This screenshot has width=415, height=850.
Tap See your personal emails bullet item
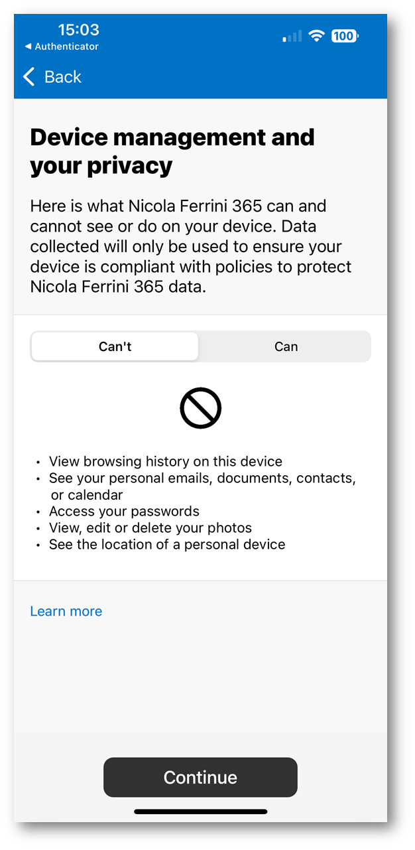[203, 486]
